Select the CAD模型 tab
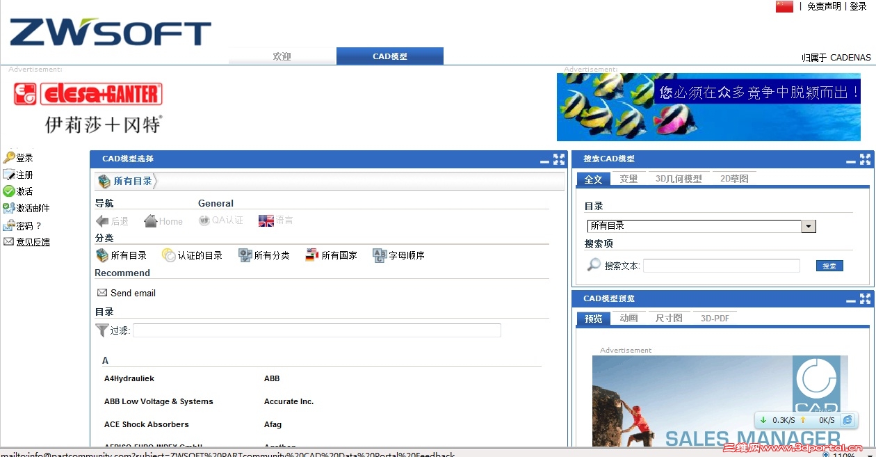 coord(390,56)
